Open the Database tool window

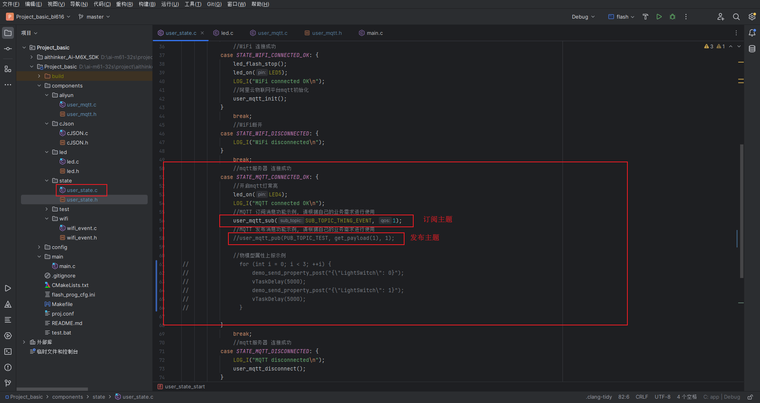[752, 49]
